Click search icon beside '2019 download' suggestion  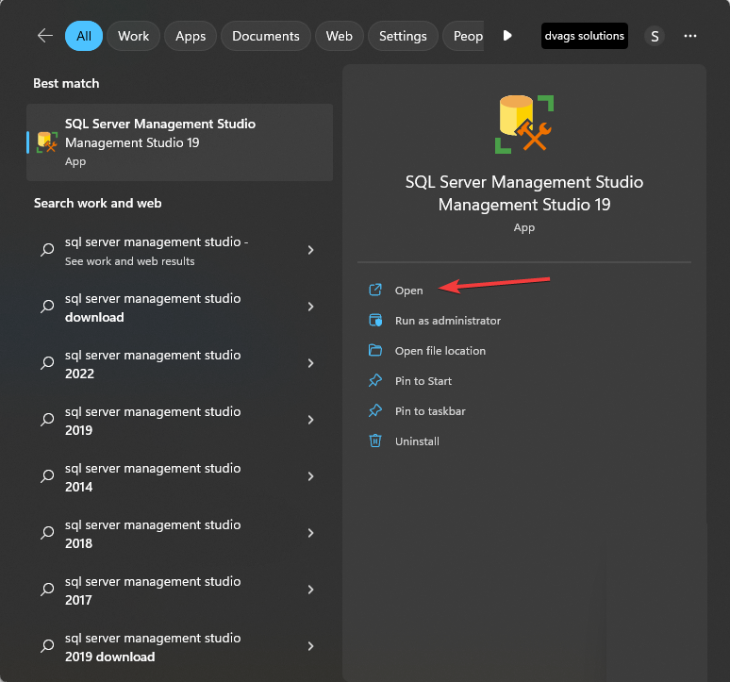tap(47, 646)
